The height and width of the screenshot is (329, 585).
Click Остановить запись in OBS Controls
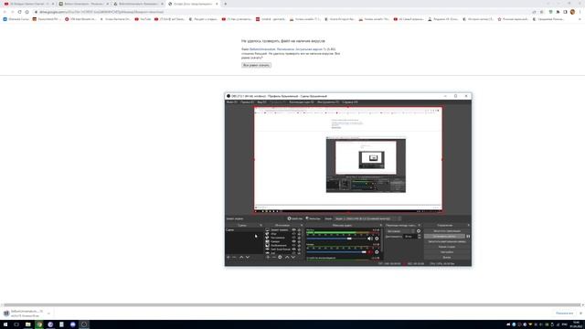tap(445, 236)
